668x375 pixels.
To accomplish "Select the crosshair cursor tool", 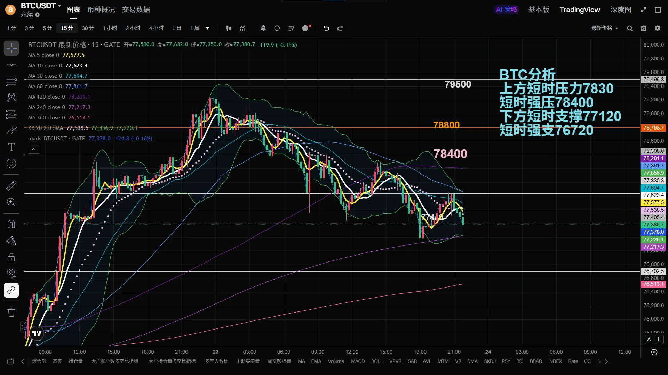I will pyautogui.click(x=11, y=48).
